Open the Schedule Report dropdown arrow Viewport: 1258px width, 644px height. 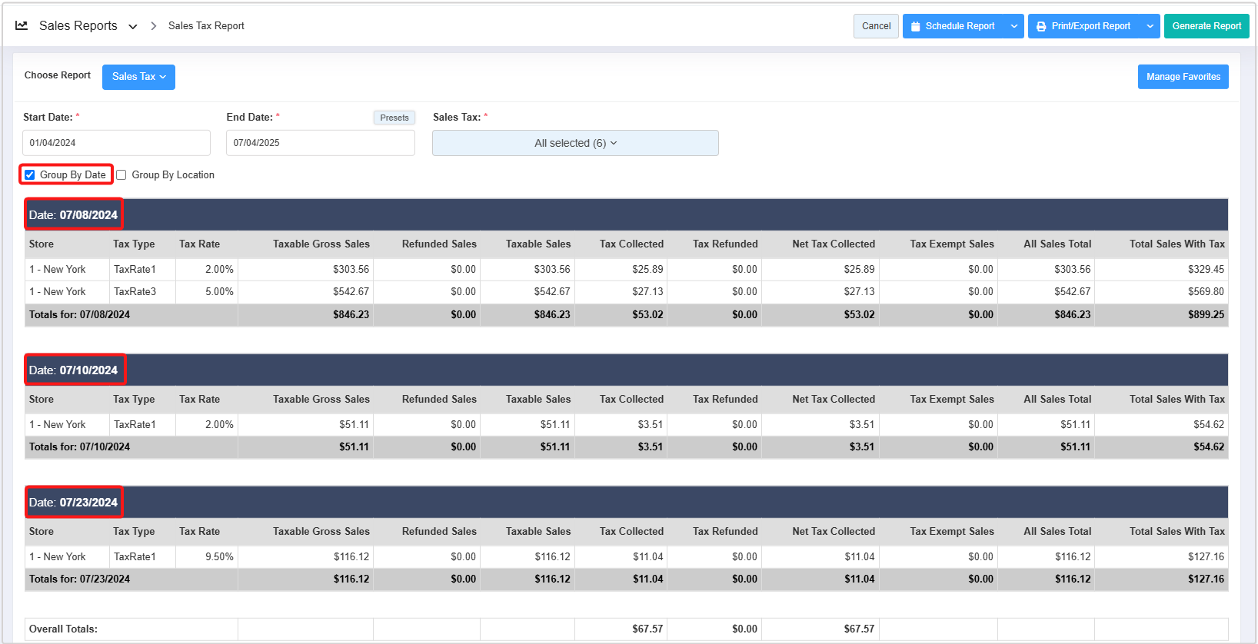coord(1013,26)
